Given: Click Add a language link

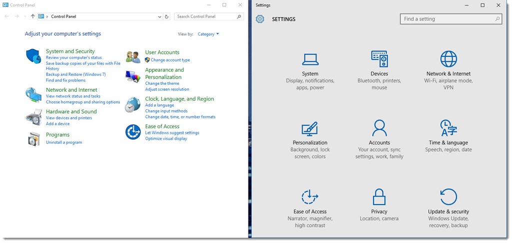Looking at the screenshot, I should click(x=159, y=105).
